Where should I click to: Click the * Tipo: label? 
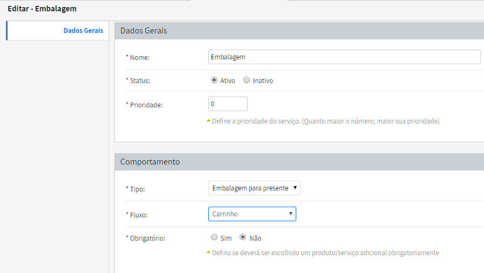click(x=135, y=189)
